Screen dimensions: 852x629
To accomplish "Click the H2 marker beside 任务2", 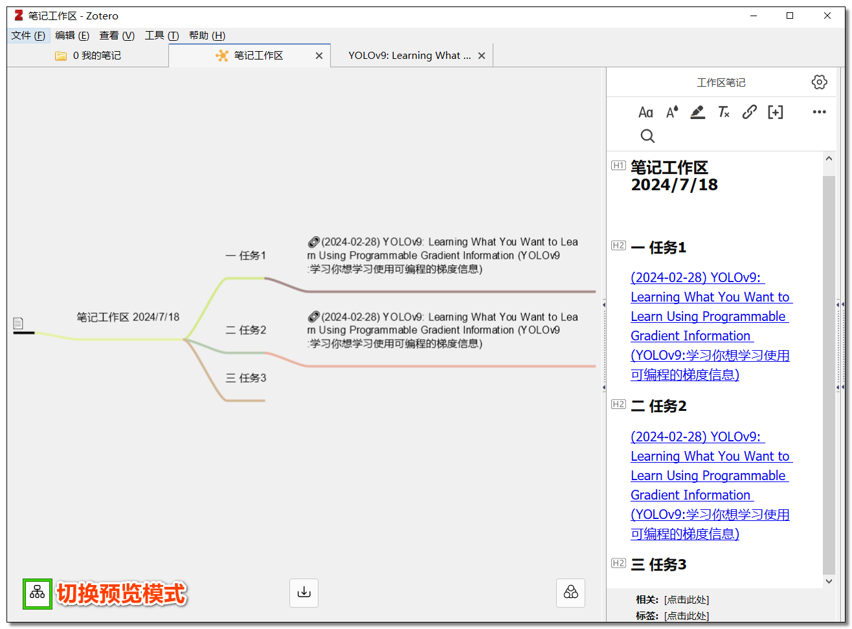I will click(x=618, y=404).
